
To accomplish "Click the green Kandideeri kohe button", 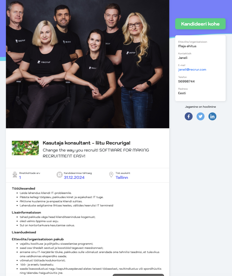I will click(x=200, y=24).
